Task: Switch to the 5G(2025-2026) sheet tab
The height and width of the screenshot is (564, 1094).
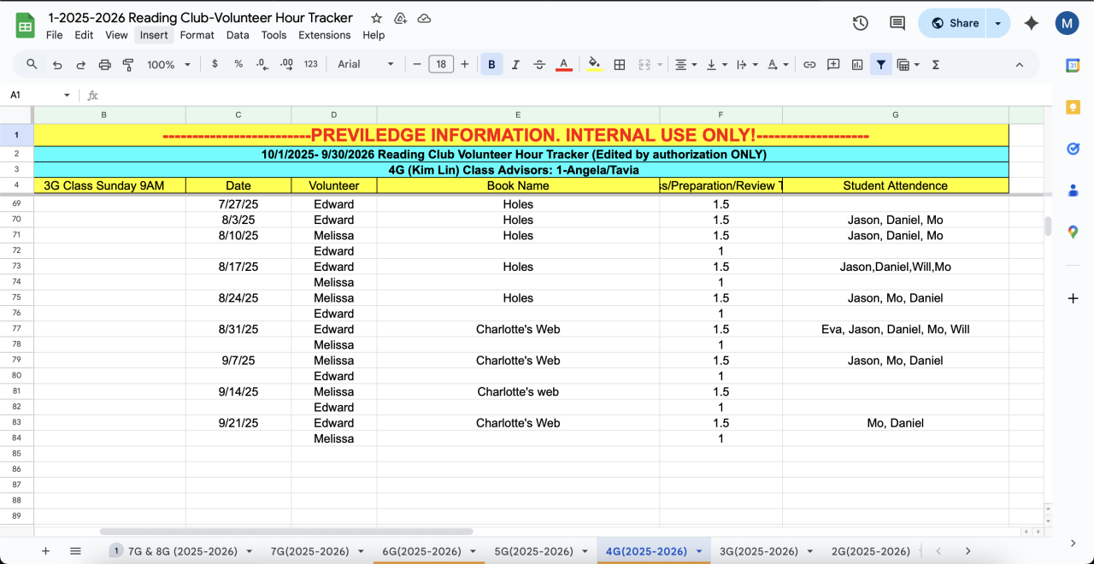Action: tap(533, 552)
